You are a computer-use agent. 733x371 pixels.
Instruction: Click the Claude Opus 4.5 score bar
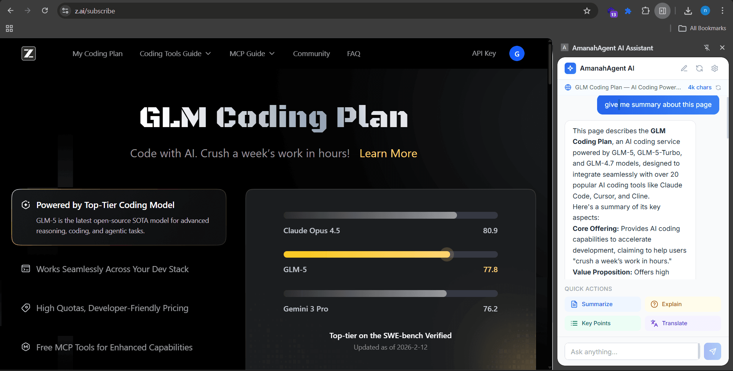coord(390,215)
